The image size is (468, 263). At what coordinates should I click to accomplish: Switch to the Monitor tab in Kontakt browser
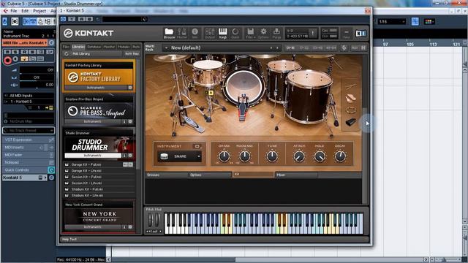[x=109, y=47]
